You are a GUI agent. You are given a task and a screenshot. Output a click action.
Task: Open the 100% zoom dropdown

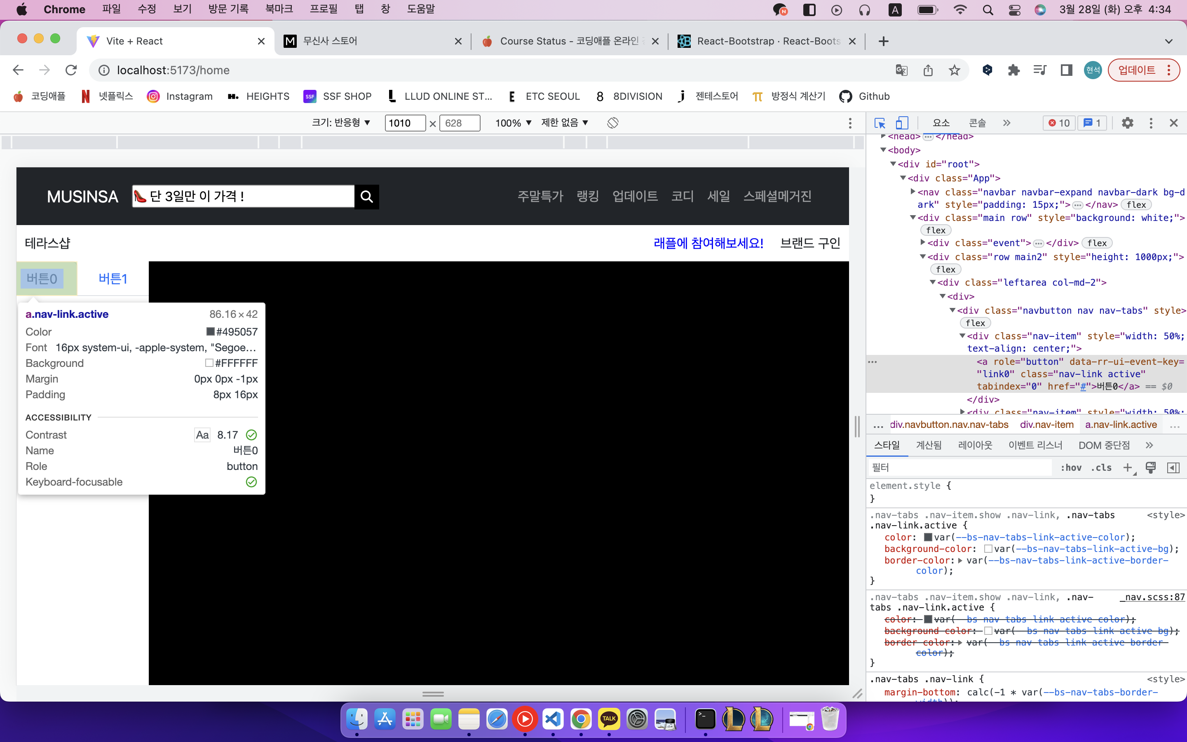[x=513, y=123]
